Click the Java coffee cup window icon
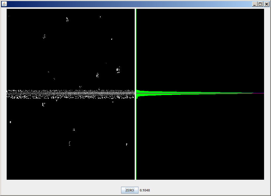Viewport: 271px width, 196px height. pyautogui.click(x=4, y=4)
